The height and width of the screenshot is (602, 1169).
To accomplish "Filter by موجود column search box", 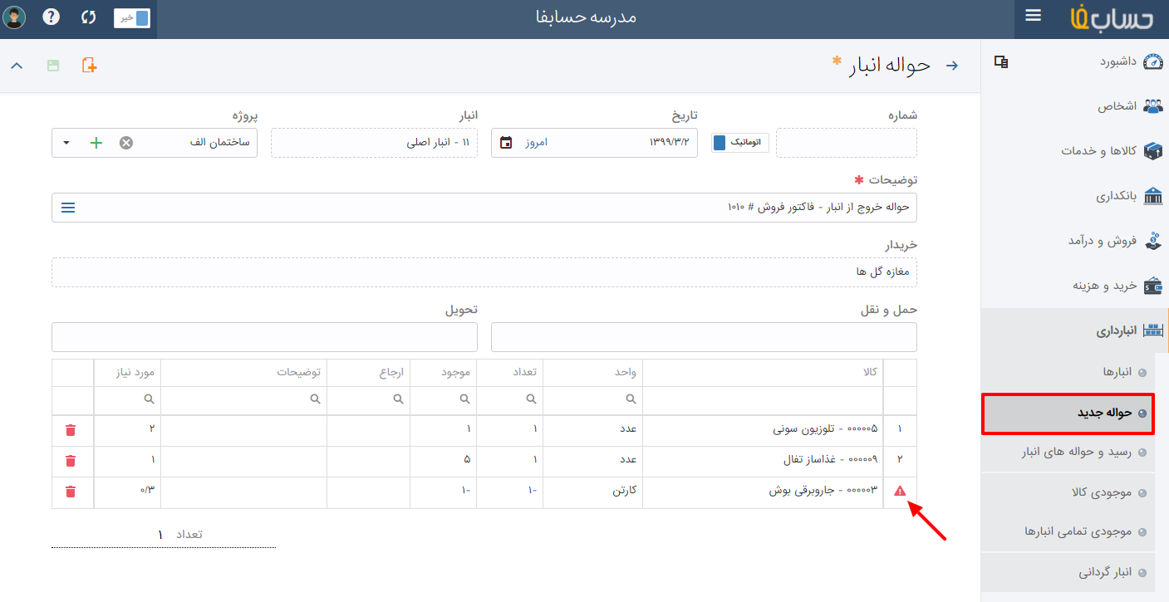I will click(444, 399).
